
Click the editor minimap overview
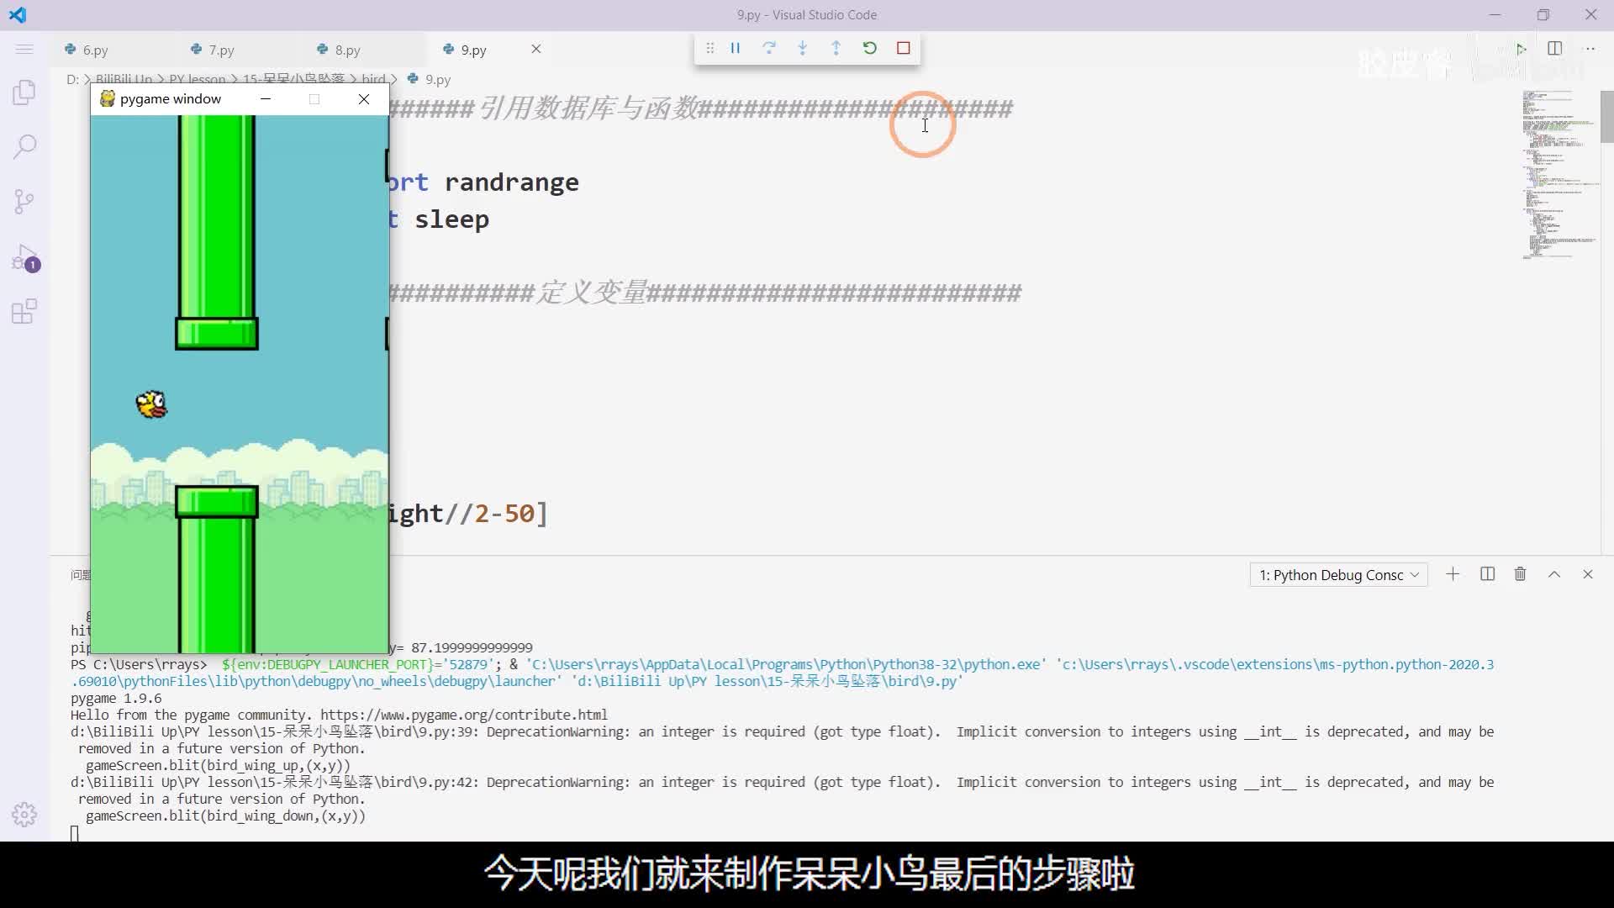1559,174
